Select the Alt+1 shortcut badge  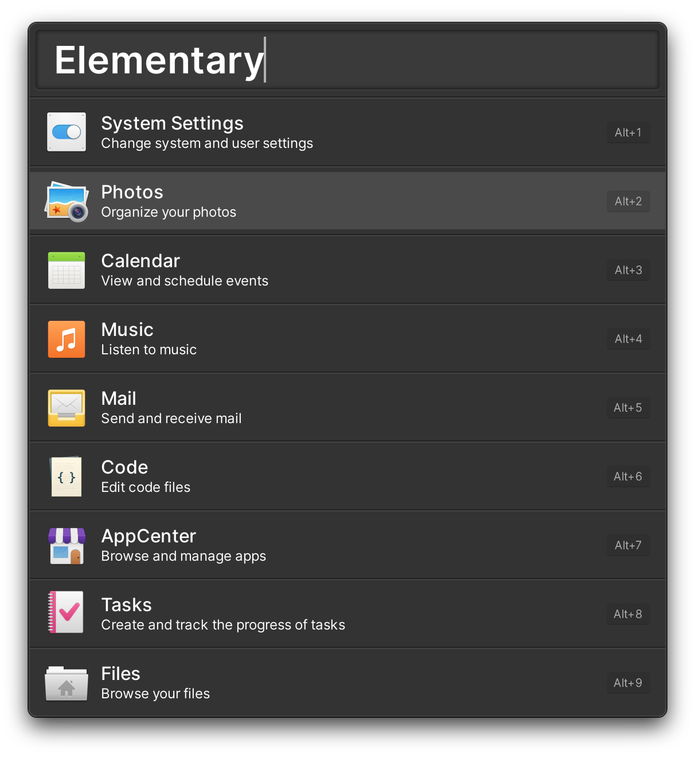coord(628,132)
